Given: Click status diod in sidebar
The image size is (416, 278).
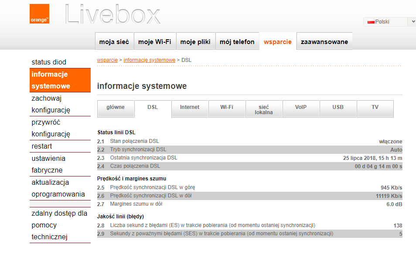Looking at the screenshot, I should coord(49,62).
